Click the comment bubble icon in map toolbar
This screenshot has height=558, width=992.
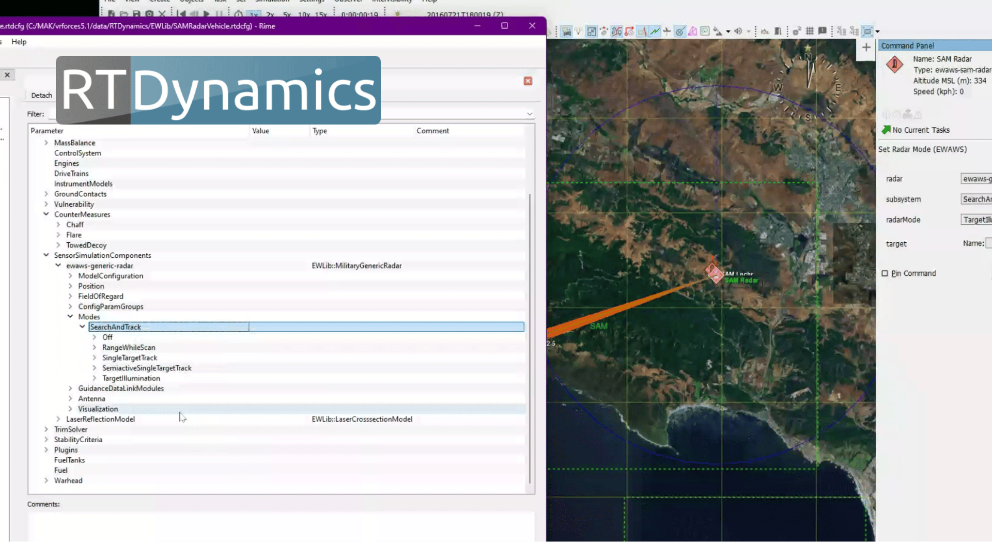[823, 31]
